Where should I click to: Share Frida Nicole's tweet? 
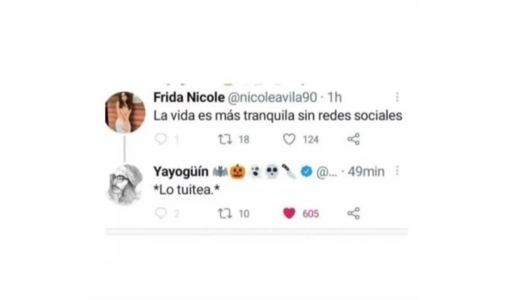tap(353, 139)
